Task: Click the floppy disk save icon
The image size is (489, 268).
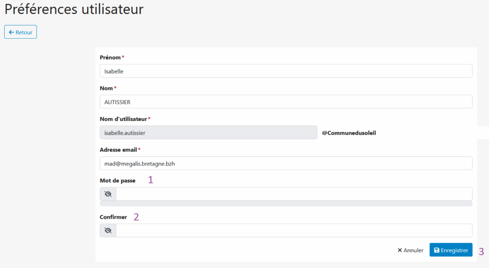Action: (436, 250)
